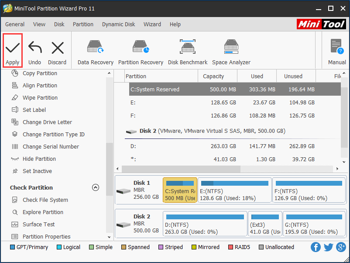350x263 pixels.
Task: Select E:(NTFS) block in Disk 1 map
Action: point(234,190)
